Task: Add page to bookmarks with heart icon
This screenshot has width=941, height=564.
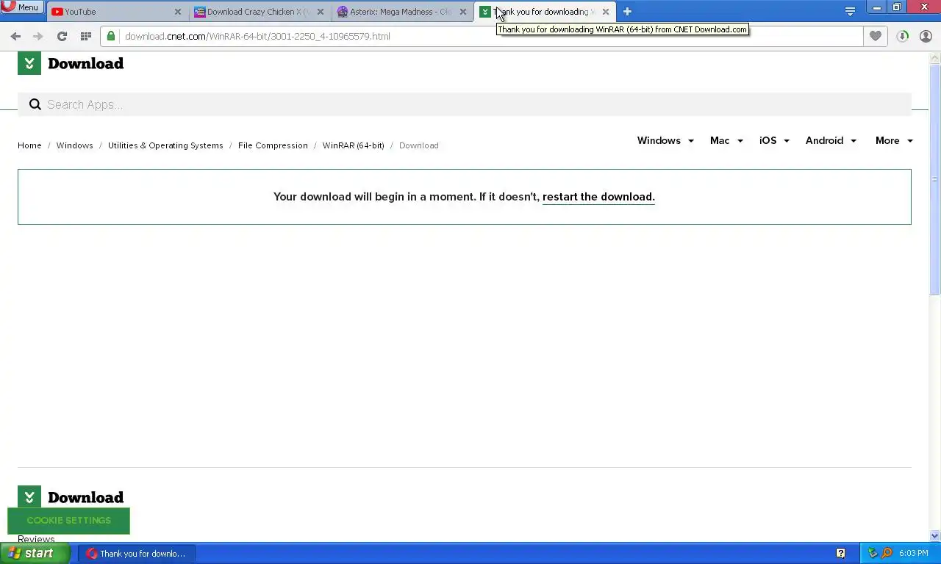Action: (875, 36)
